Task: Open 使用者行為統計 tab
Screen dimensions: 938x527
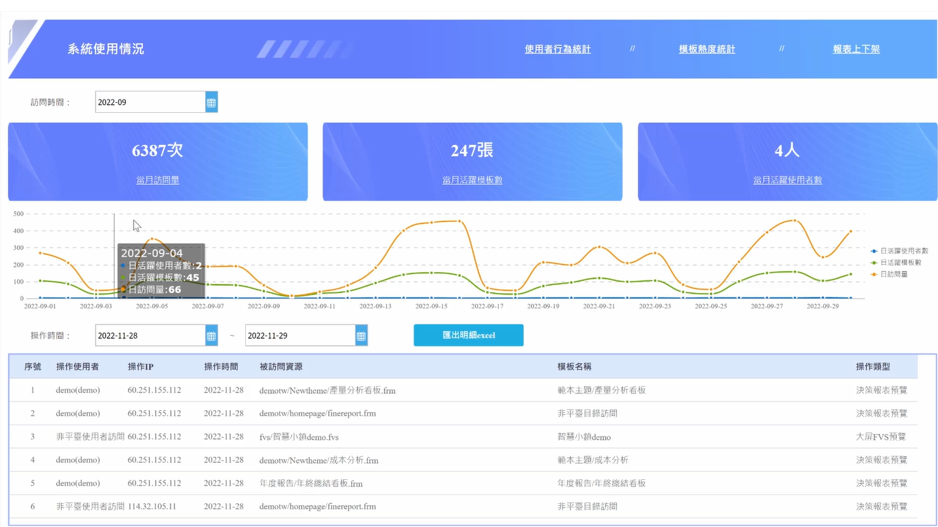Action: [558, 49]
